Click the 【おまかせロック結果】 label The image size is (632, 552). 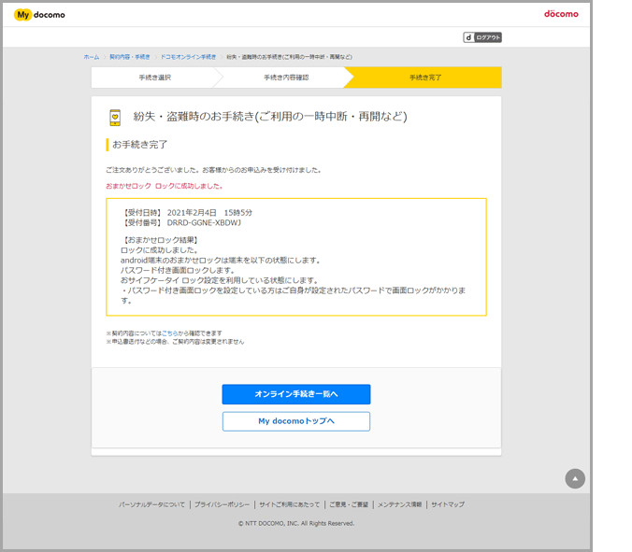tap(161, 240)
